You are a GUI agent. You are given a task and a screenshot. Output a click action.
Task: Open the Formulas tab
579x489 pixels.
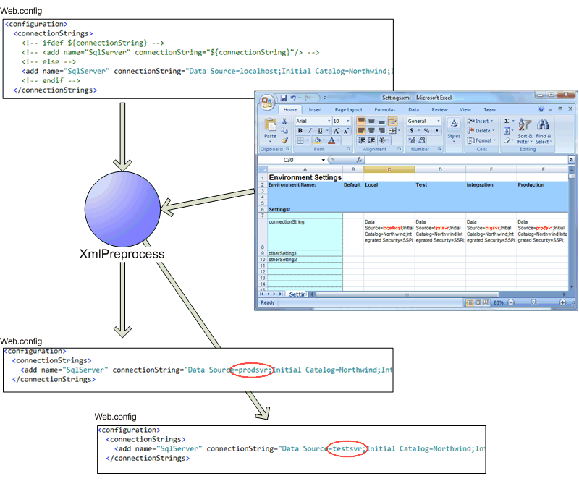[384, 110]
